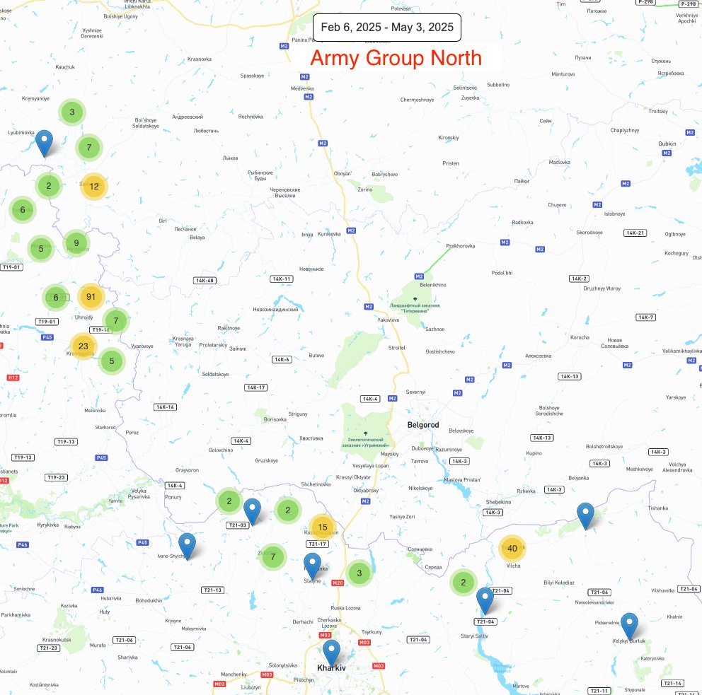Click the Grayvoron town label

pyautogui.click(x=187, y=470)
